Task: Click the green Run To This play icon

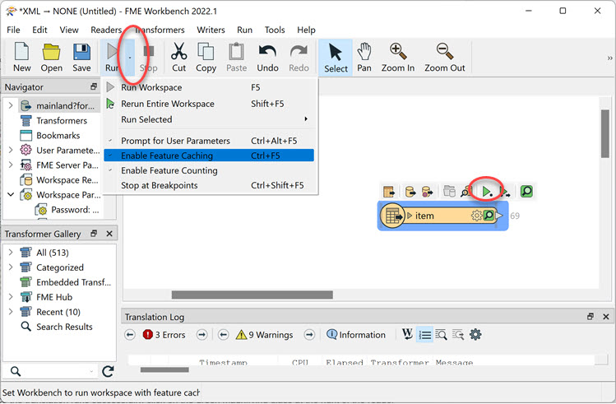Action: (487, 192)
